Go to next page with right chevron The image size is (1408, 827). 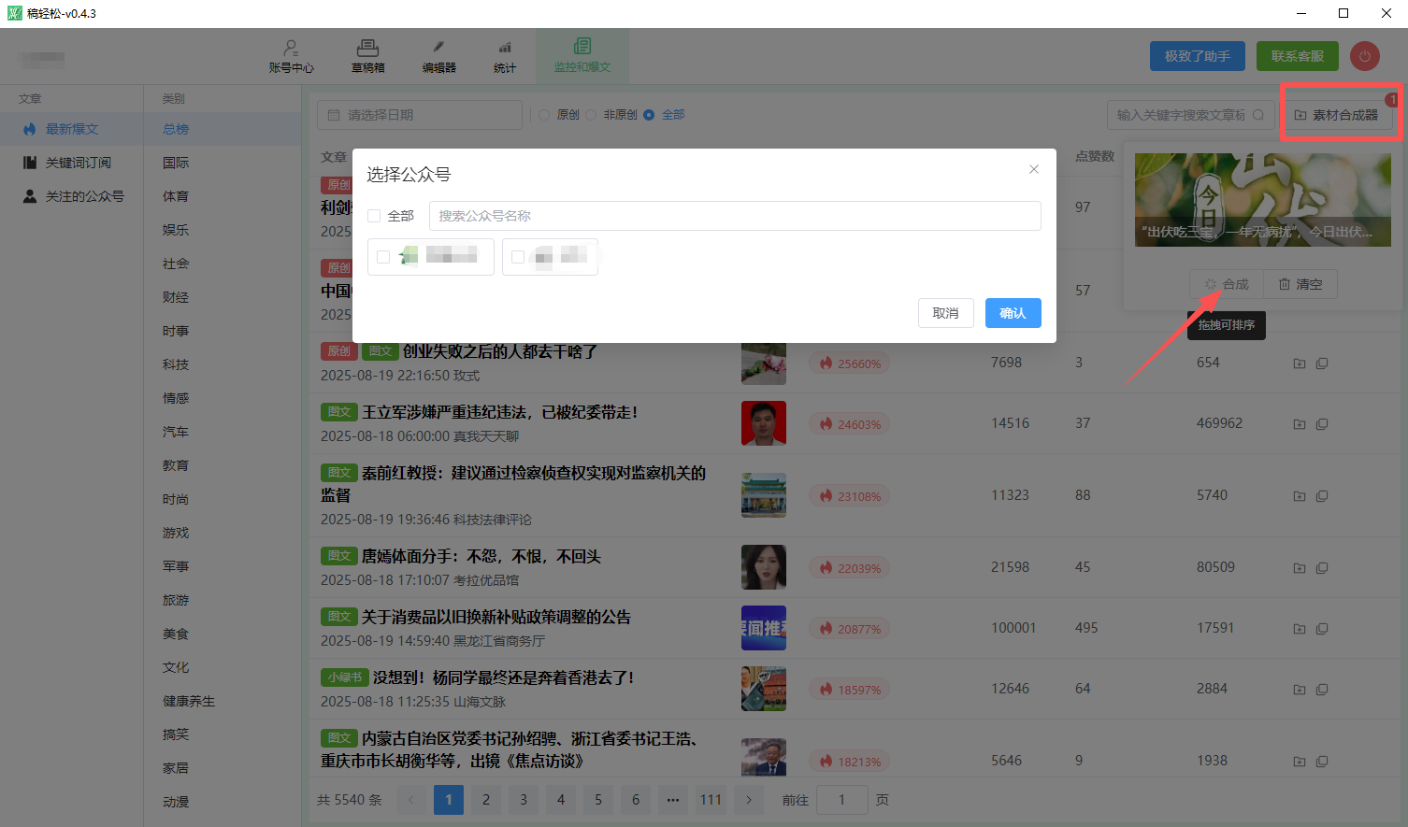[x=748, y=800]
